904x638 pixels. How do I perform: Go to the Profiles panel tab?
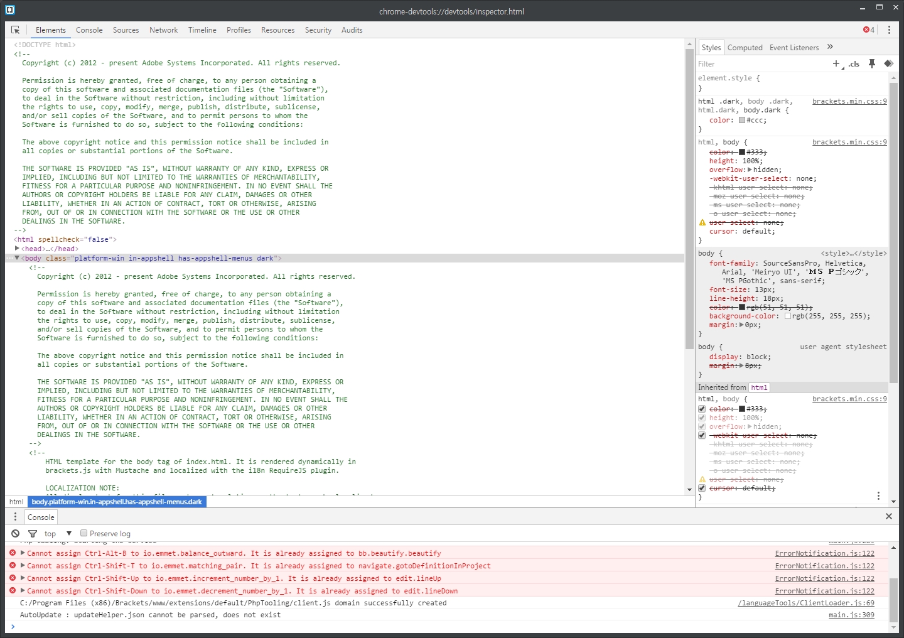(239, 30)
